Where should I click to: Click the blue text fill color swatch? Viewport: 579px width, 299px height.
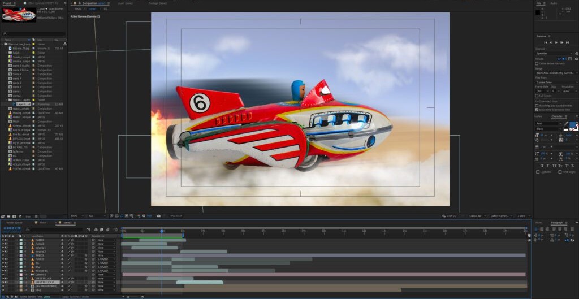573,124
